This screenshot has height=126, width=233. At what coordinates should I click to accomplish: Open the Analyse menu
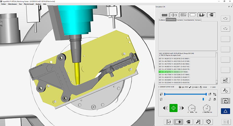[x=38, y=4]
